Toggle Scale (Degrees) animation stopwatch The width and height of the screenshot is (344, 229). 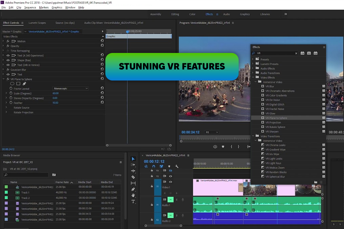coord(11,93)
